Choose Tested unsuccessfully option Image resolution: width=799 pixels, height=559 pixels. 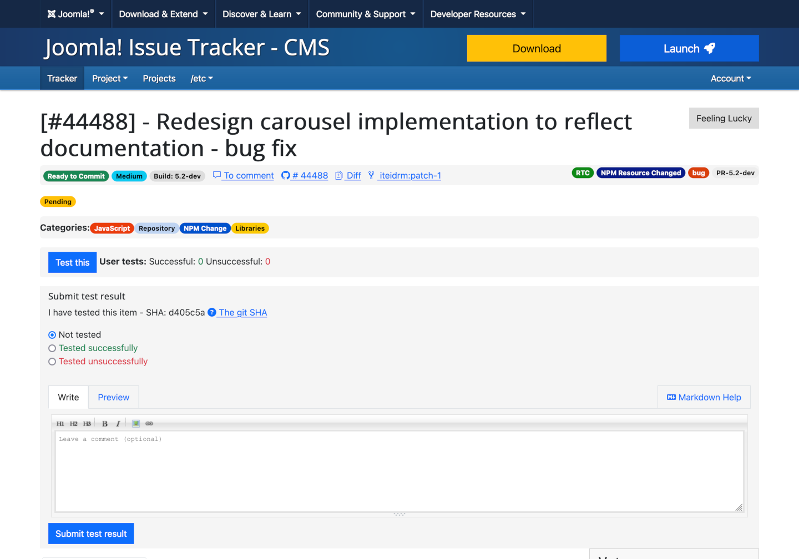[52, 361]
